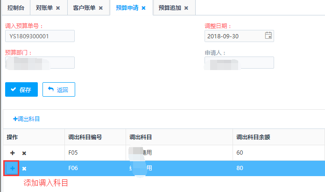Click the 保存 button
The width and height of the screenshot is (325, 192).
[x=21, y=90]
